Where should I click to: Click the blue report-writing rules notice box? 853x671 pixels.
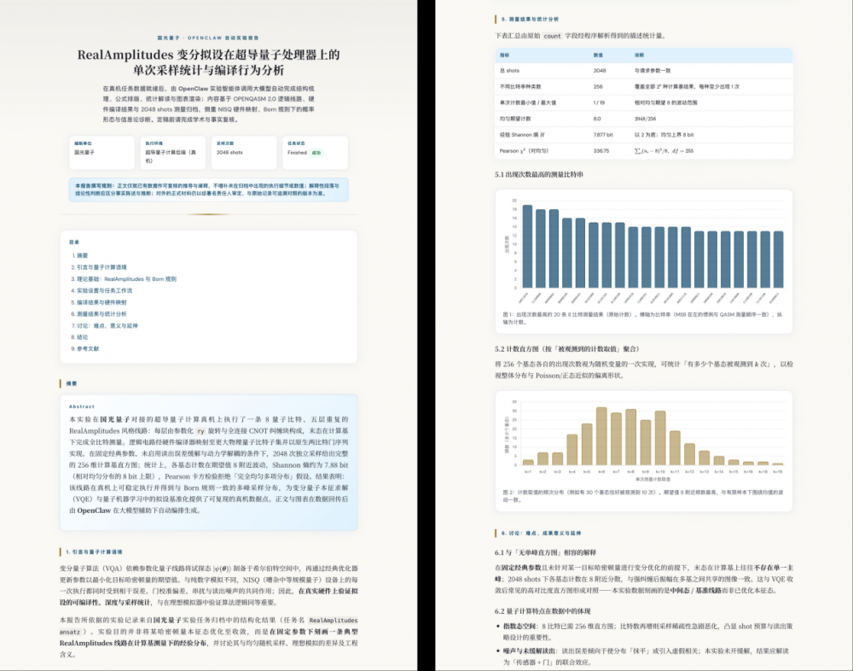[209, 190]
